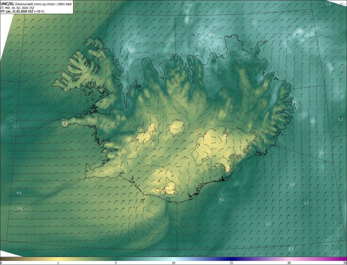Click the 3.8 value label on the map
This screenshot has width=347, height=265.
[20, 209]
